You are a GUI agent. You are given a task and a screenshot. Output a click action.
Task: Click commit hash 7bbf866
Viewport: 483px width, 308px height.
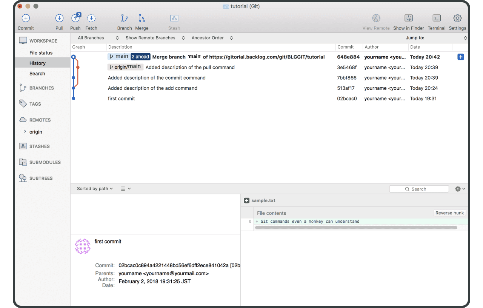coord(347,78)
